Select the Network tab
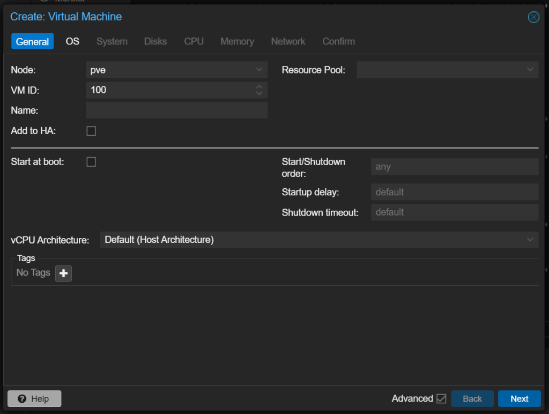This screenshot has width=549, height=414. 288,41
